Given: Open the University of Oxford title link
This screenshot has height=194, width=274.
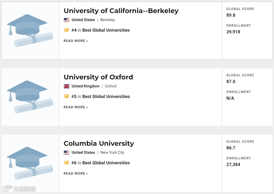Looking at the screenshot, I should coord(98,77).
